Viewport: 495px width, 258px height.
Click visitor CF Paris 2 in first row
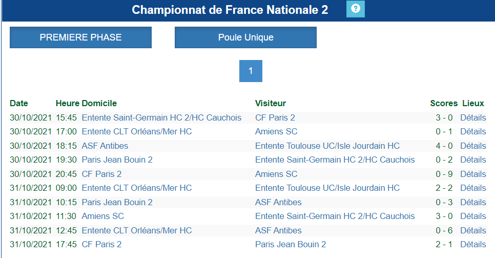coord(275,117)
